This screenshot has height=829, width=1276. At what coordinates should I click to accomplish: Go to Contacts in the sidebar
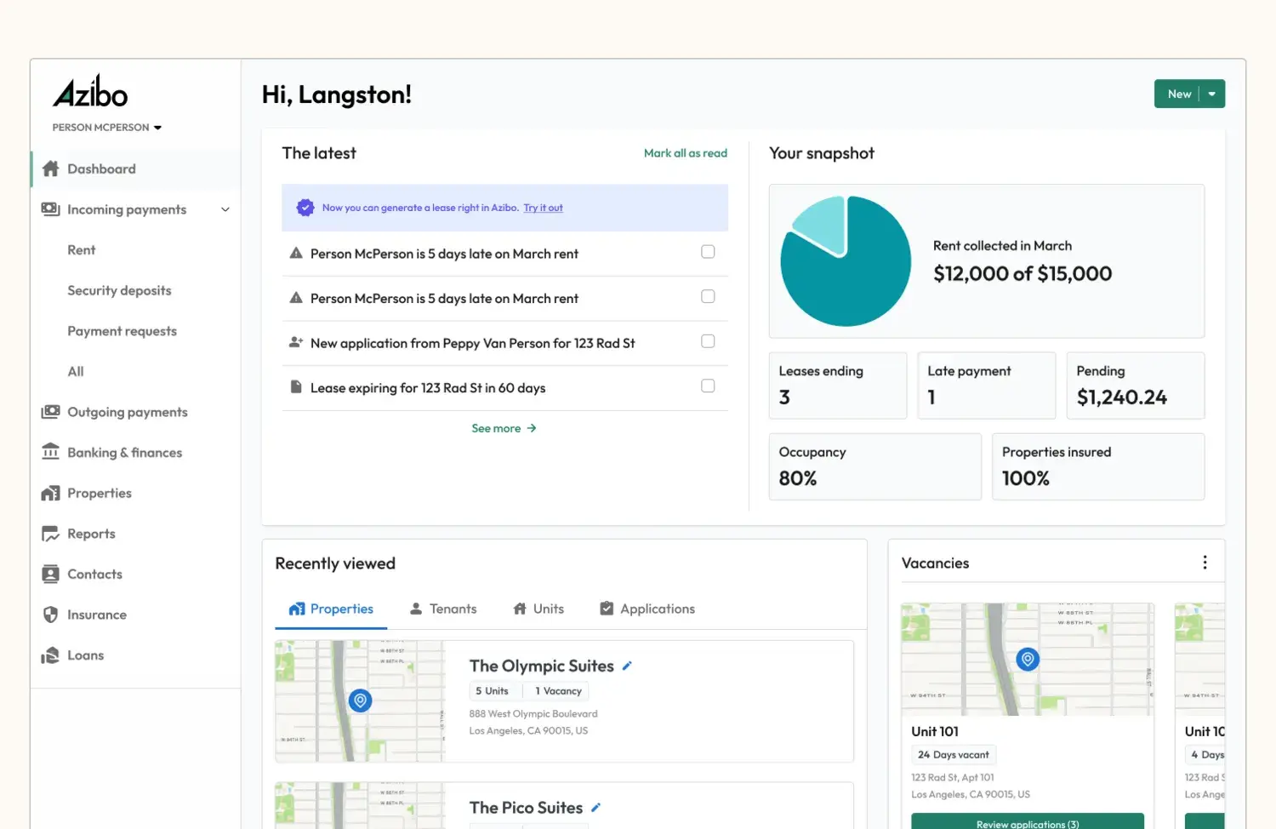(x=94, y=575)
